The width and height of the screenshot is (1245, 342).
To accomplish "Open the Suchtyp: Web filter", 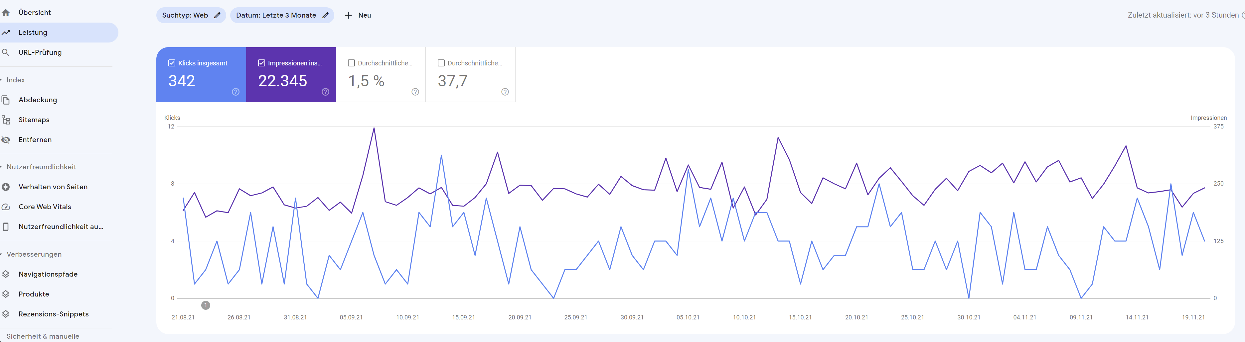I will tap(191, 15).
